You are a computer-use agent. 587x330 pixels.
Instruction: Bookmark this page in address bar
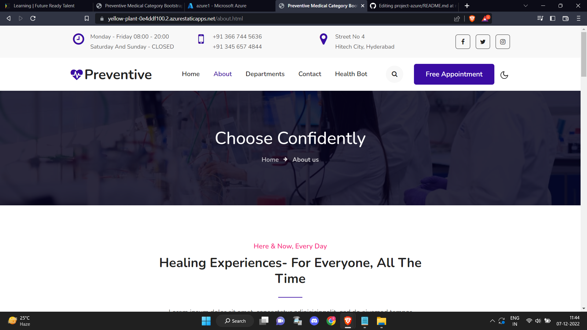coord(87,19)
